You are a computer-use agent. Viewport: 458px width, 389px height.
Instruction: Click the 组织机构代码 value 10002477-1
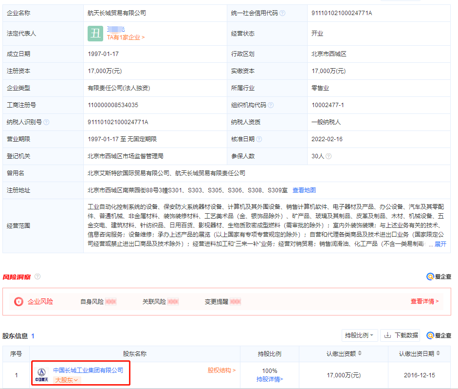[328, 105]
